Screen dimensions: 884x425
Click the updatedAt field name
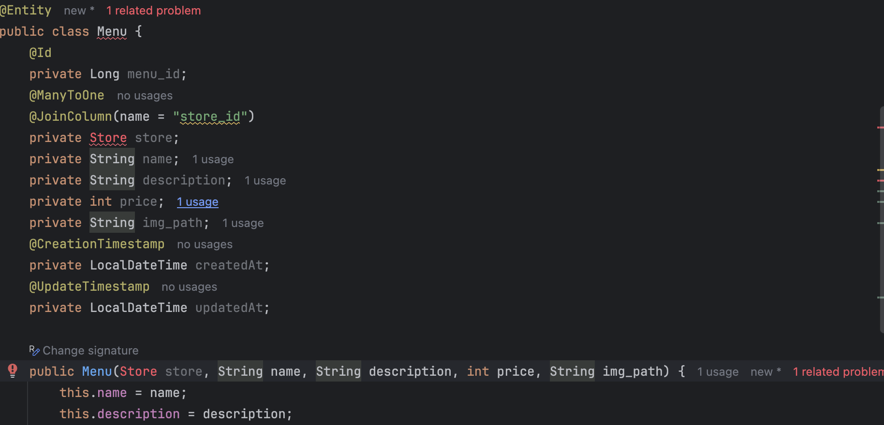(229, 308)
